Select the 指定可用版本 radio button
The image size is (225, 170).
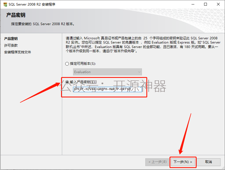pyautogui.click(x=67, y=64)
